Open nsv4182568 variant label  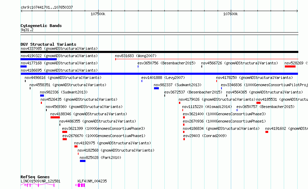pyautogui.click(x=116, y=150)
